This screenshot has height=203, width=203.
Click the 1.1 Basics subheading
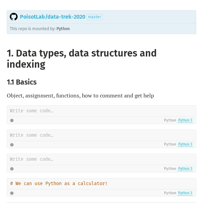coord(22,82)
